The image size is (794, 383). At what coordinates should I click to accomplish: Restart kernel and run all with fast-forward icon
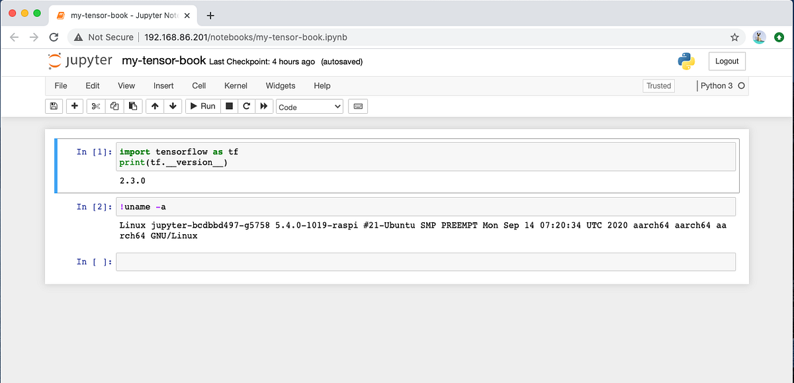pyautogui.click(x=264, y=106)
